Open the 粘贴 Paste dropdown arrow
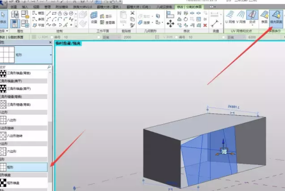 [x=123, y=25]
